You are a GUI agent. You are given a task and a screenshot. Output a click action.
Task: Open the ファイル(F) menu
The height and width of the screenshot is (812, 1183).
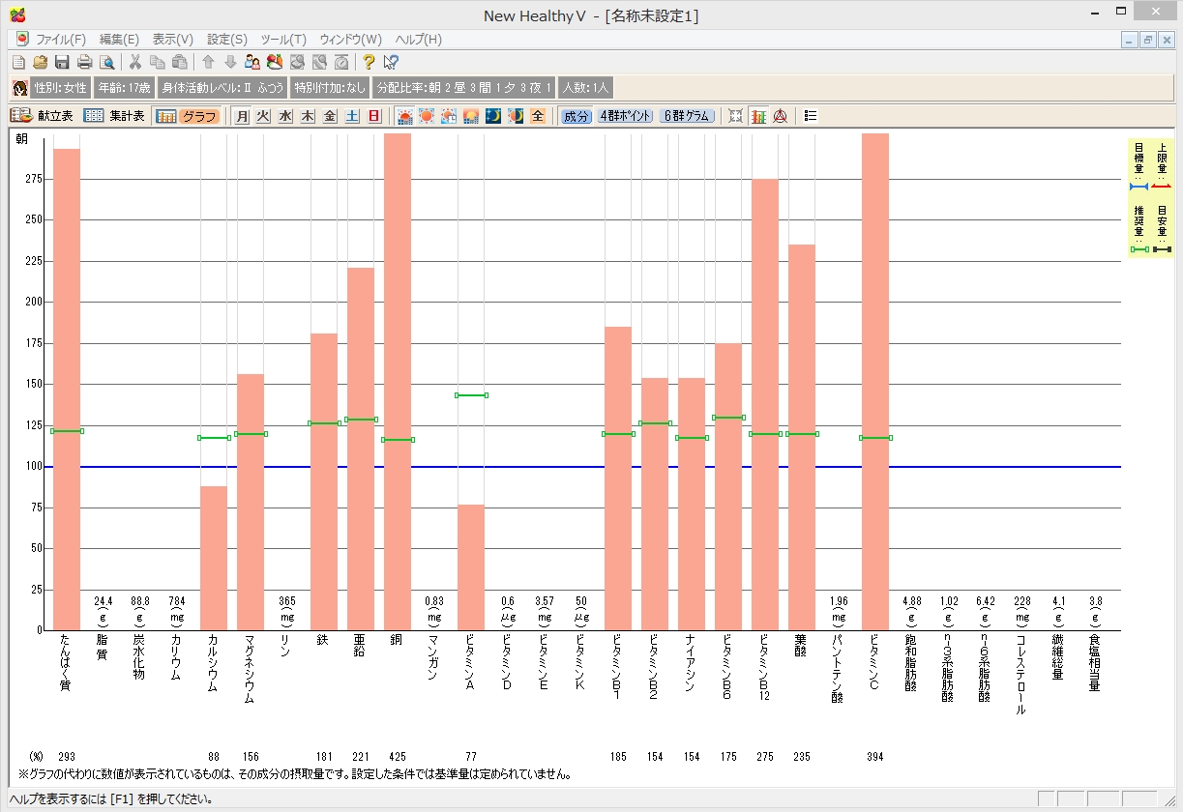pyautogui.click(x=61, y=40)
